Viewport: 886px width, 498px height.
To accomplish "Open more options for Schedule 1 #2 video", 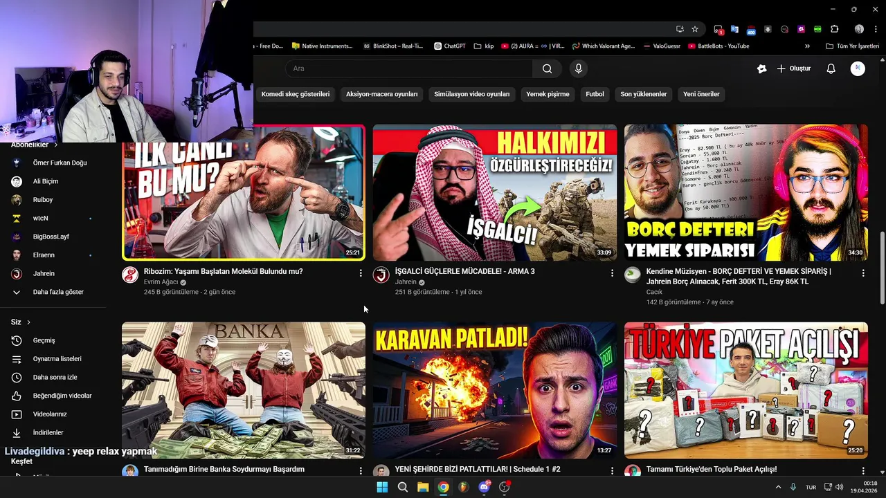I will pos(612,470).
